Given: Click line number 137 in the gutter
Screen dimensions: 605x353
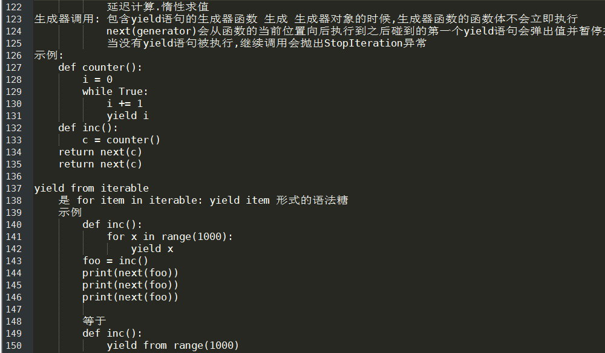Looking at the screenshot, I should 14,189.
